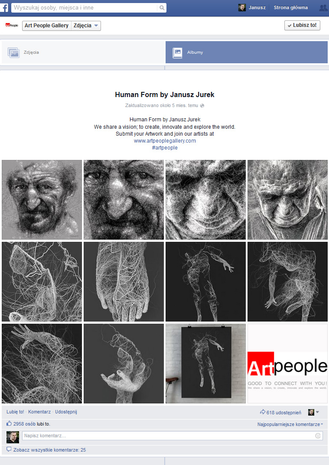This screenshot has width=329, height=465.
Task: Click the thumbs-up likes icon
Action: pyautogui.click(x=9, y=423)
